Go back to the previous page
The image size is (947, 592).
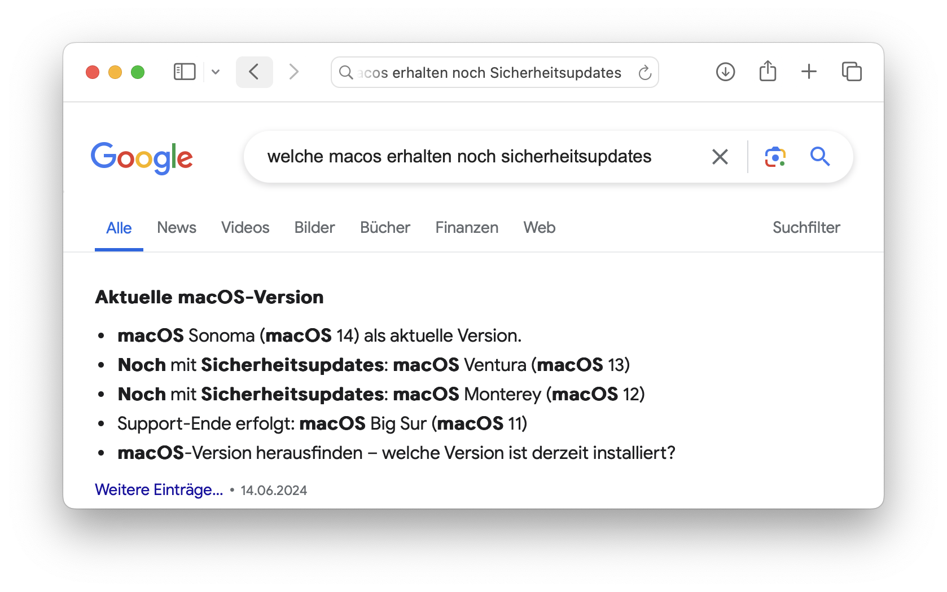tap(254, 72)
